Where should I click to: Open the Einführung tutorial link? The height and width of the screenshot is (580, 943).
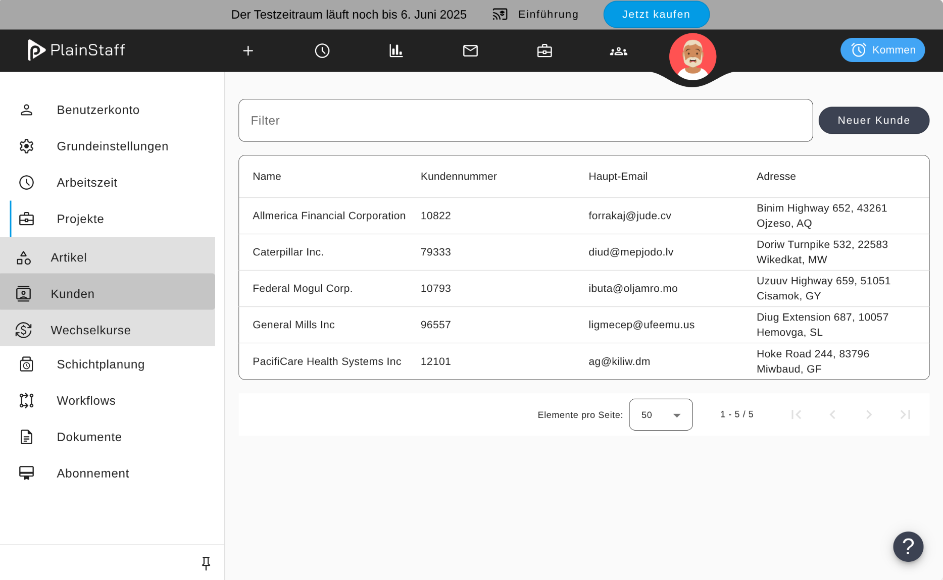pyautogui.click(x=548, y=15)
